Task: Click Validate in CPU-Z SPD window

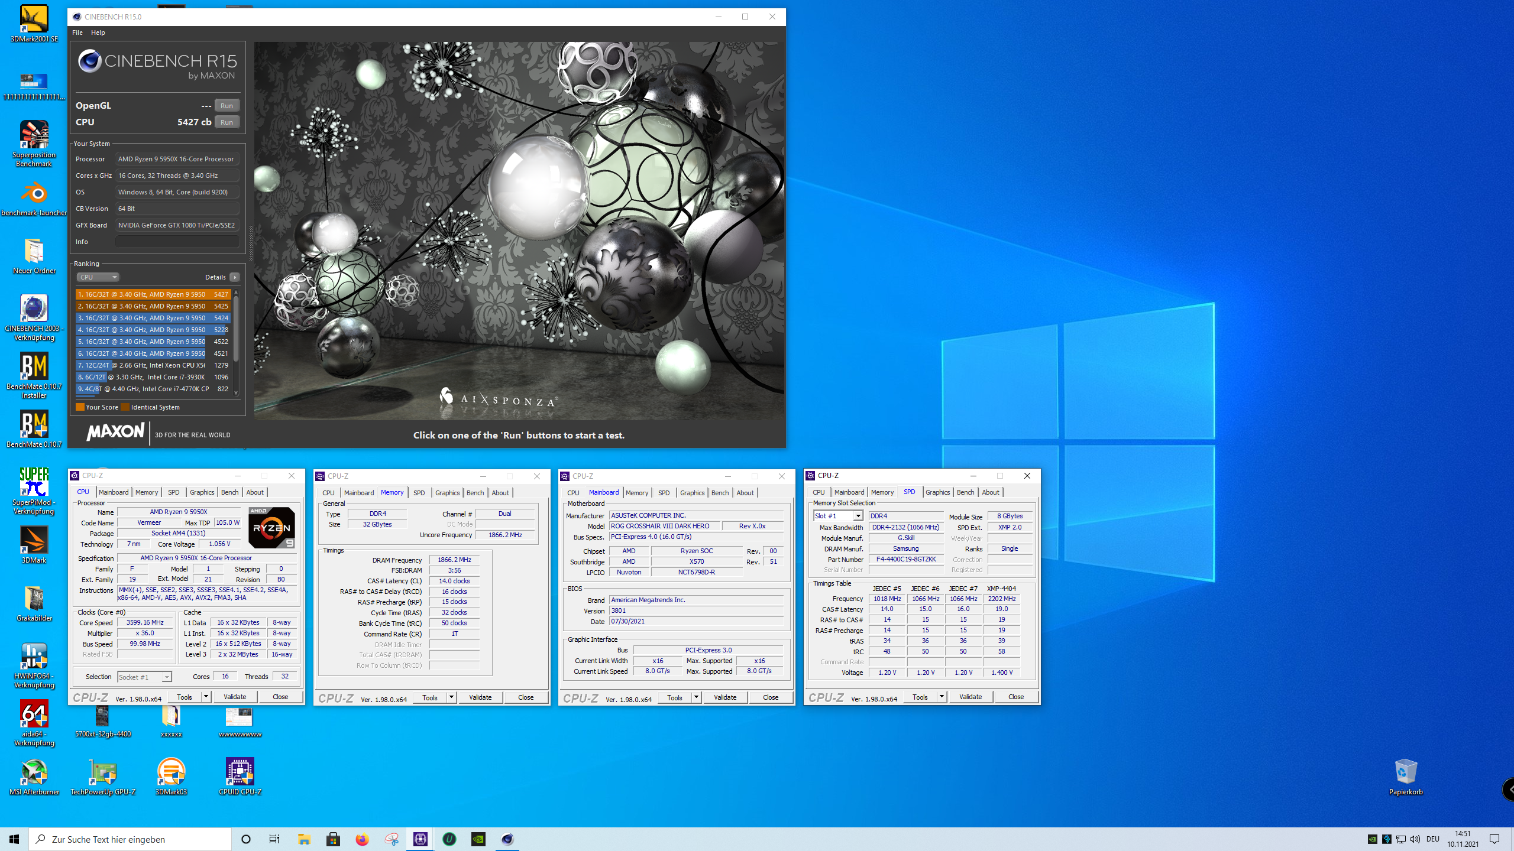Action: (970, 697)
